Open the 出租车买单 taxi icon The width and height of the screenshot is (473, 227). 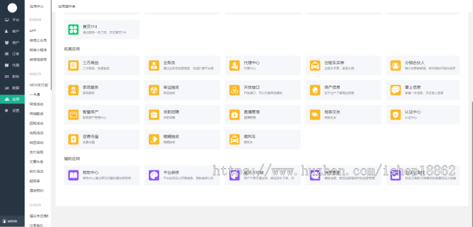coord(315,65)
